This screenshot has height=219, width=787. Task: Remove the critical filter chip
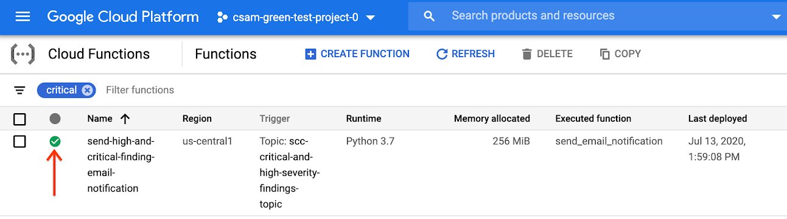[x=88, y=90]
